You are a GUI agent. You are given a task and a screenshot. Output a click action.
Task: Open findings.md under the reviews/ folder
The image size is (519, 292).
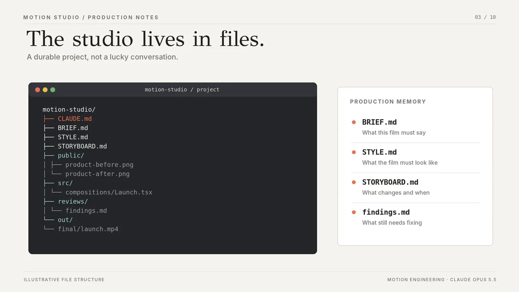point(86,210)
